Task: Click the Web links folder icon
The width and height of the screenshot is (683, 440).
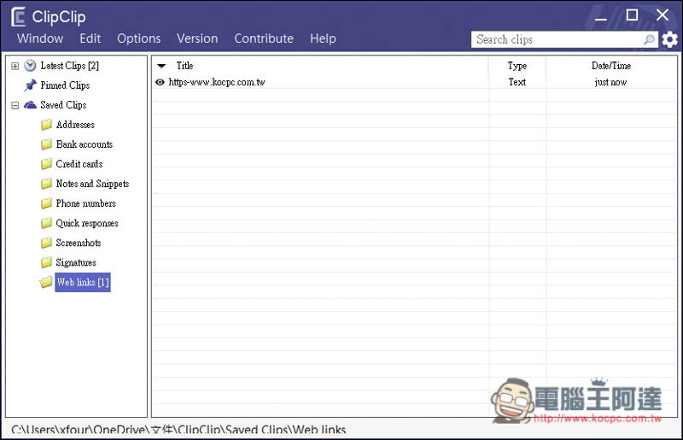Action: coord(46,282)
